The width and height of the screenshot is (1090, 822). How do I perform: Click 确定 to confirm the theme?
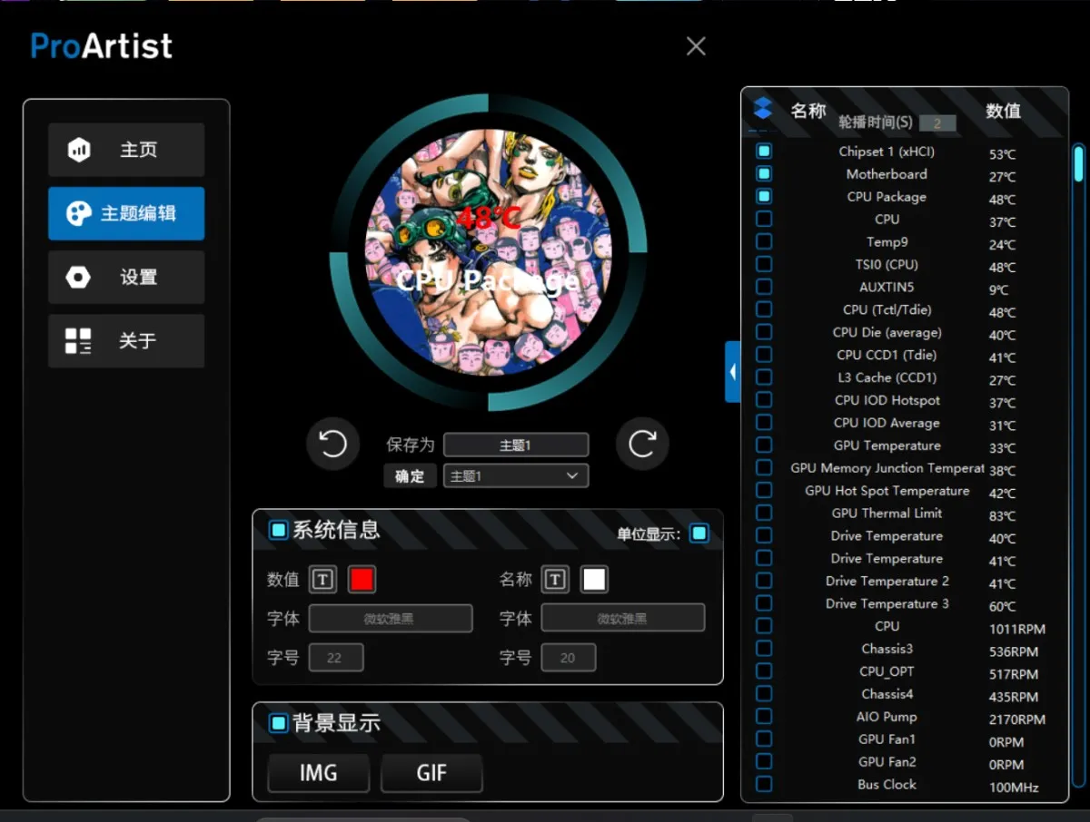click(410, 475)
